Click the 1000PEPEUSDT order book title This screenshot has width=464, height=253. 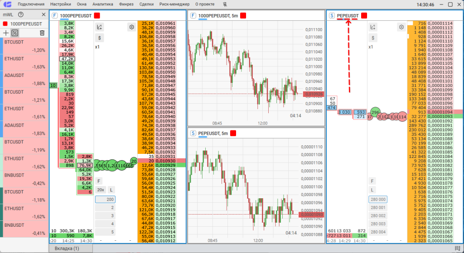coord(76,16)
